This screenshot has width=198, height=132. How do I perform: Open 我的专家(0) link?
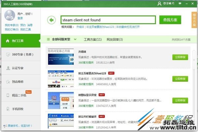point(12,25)
